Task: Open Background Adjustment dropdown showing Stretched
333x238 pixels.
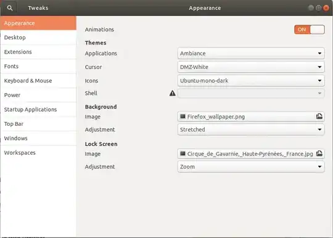Action: click(x=251, y=129)
